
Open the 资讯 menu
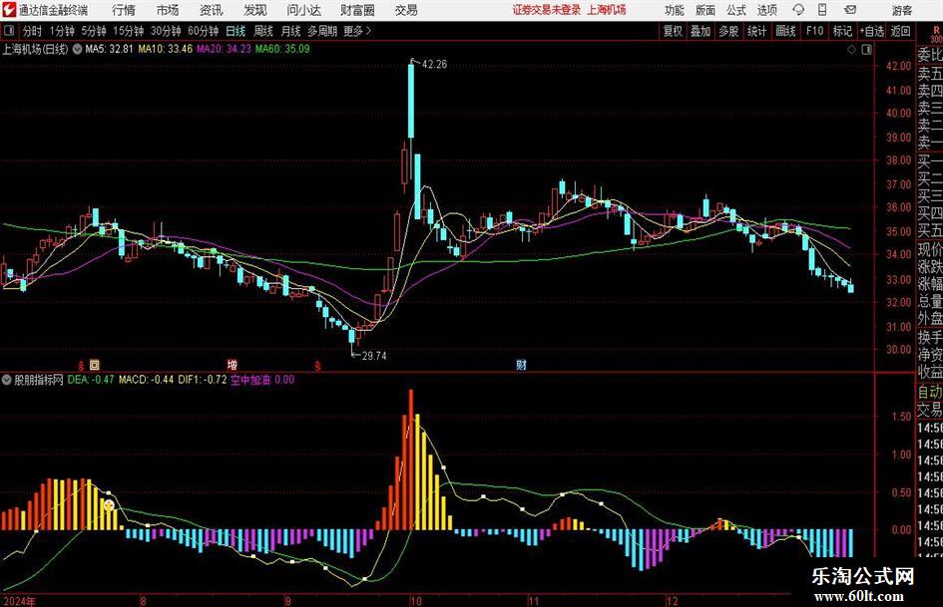click(x=212, y=10)
